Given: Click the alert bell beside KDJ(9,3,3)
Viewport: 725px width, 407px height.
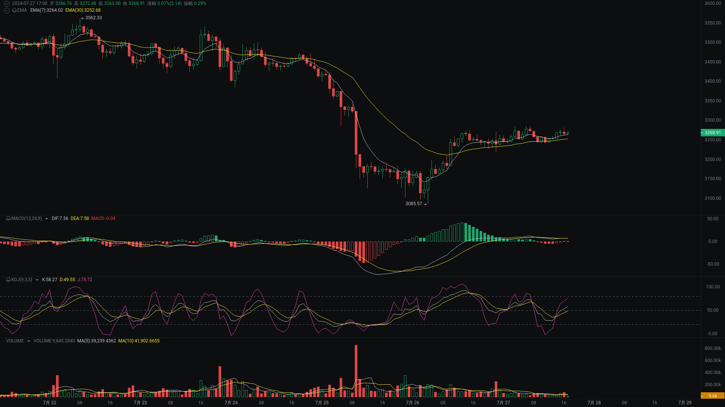Looking at the screenshot, I should pyautogui.click(x=8, y=280).
